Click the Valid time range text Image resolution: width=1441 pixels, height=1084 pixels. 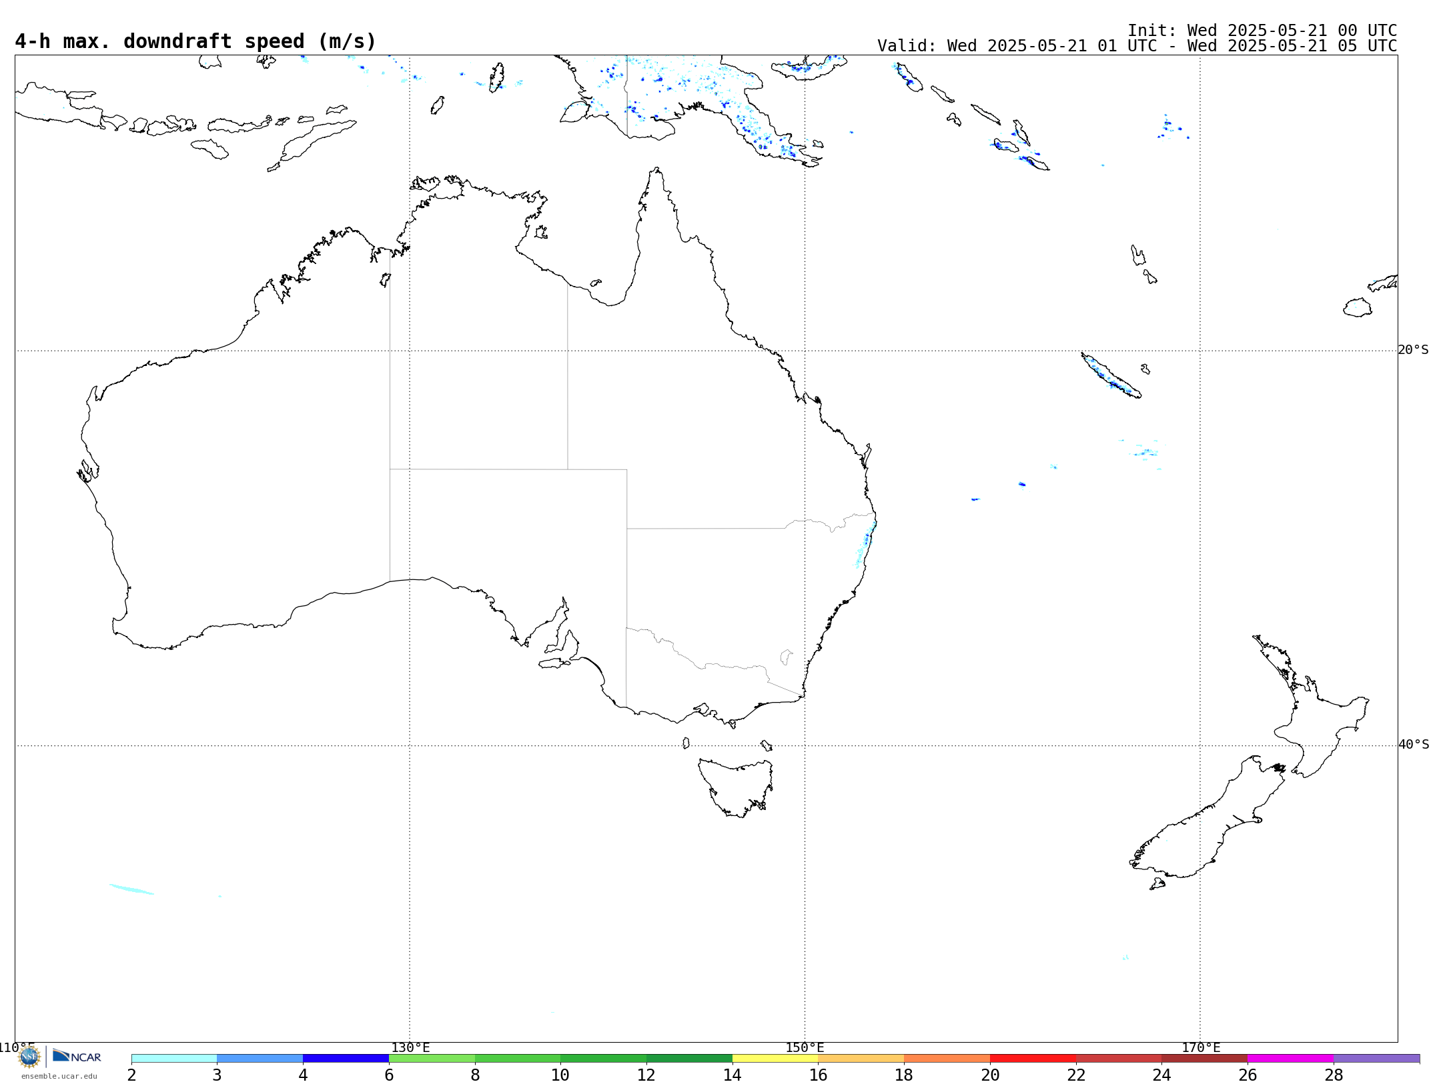tap(1137, 46)
